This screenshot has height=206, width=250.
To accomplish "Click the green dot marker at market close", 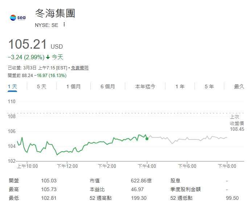I will (147, 138).
